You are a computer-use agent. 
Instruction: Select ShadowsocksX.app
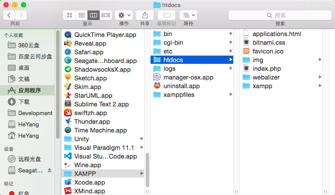[104, 69]
